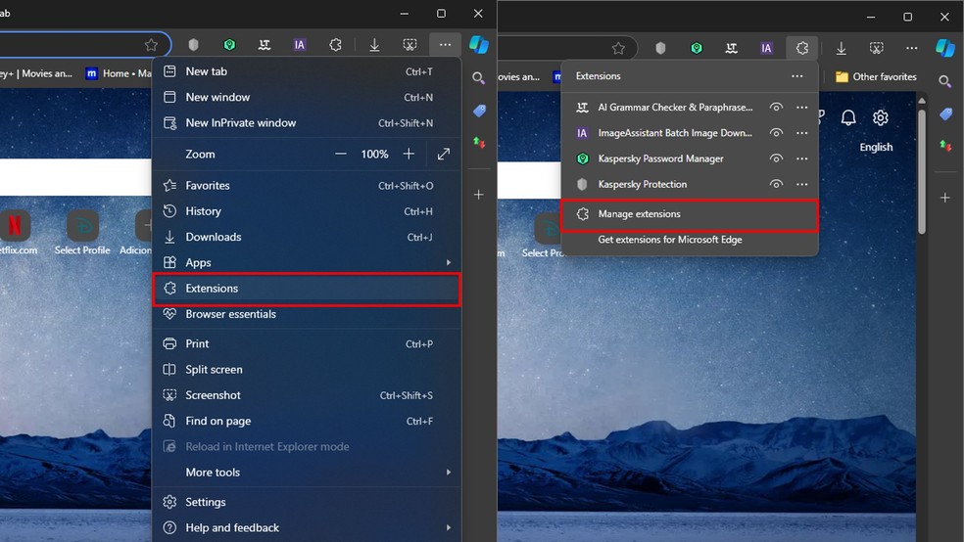Open more actions for Kaspersky Password Manager
Image resolution: width=964 pixels, height=542 pixels.
pos(802,158)
